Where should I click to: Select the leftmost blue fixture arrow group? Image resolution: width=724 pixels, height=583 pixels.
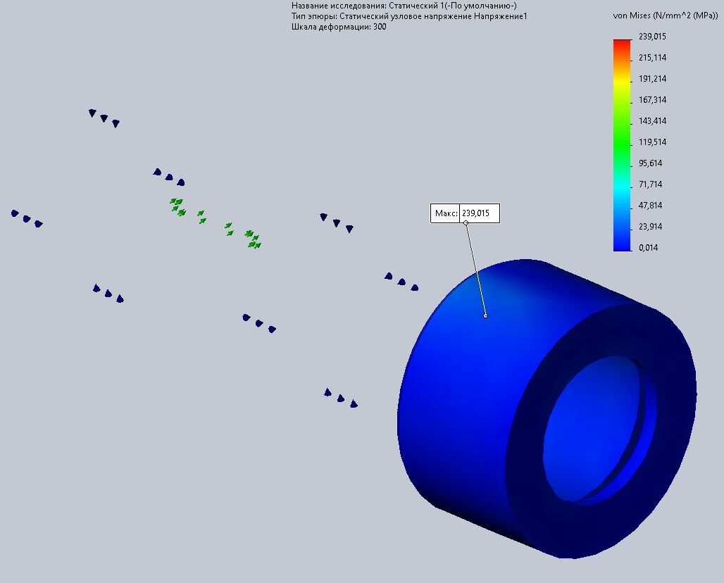click(26, 219)
